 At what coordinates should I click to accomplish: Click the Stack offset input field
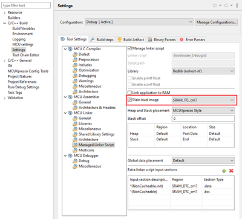(203, 119)
